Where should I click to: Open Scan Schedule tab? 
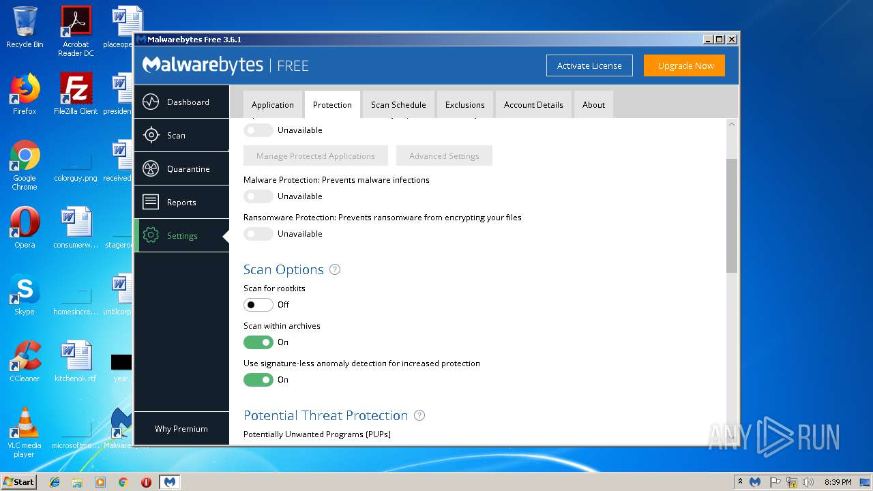tap(398, 104)
